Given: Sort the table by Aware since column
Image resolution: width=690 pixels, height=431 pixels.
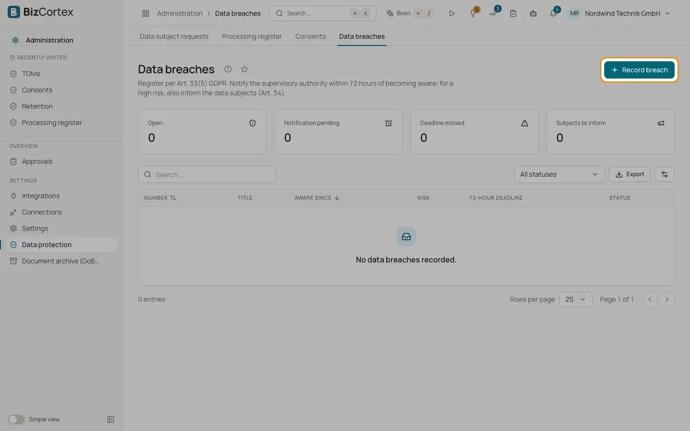Looking at the screenshot, I should pyautogui.click(x=317, y=198).
